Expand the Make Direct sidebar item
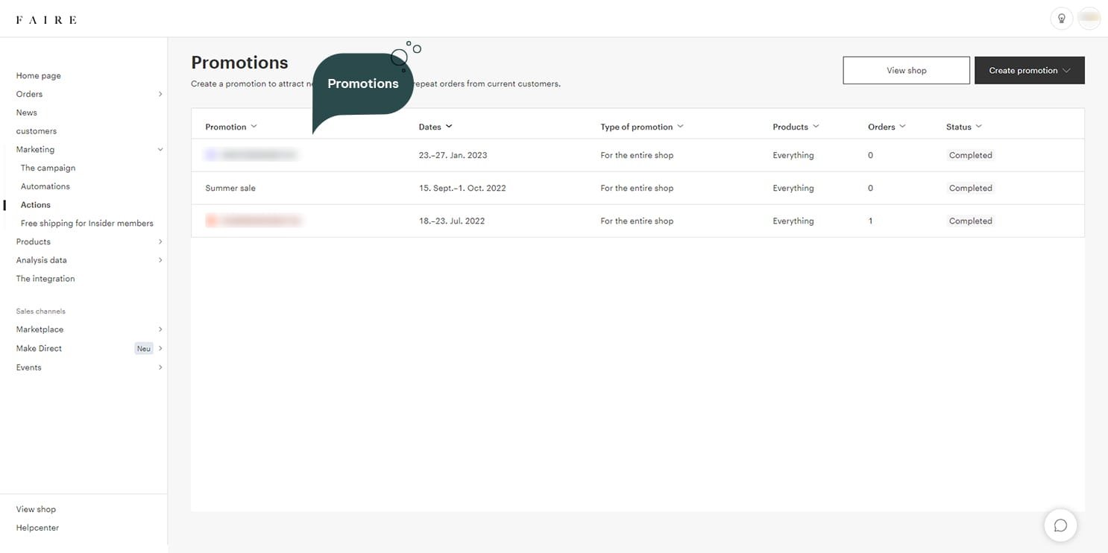The image size is (1108, 553). point(160,349)
